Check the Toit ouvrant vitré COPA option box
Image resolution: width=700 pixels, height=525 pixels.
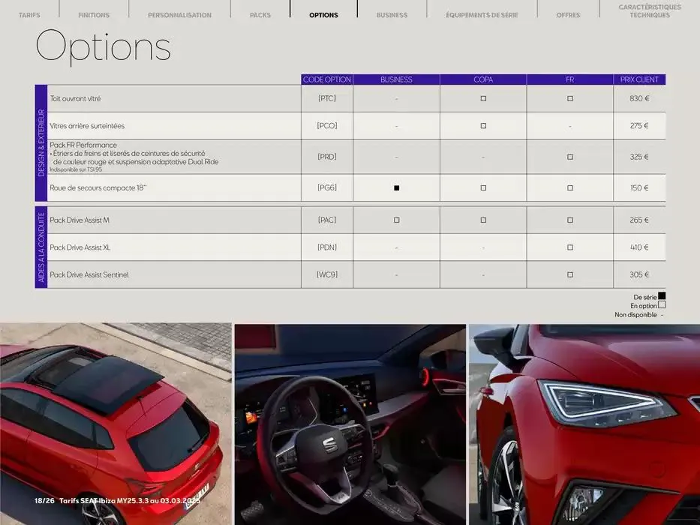point(483,97)
